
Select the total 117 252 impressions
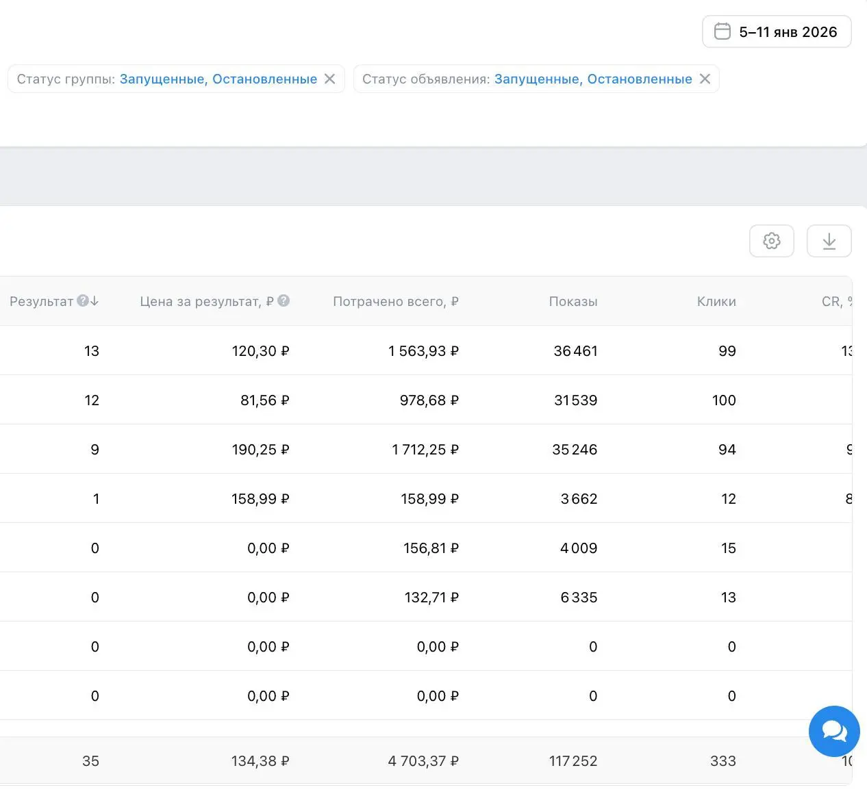coord(573,761)
